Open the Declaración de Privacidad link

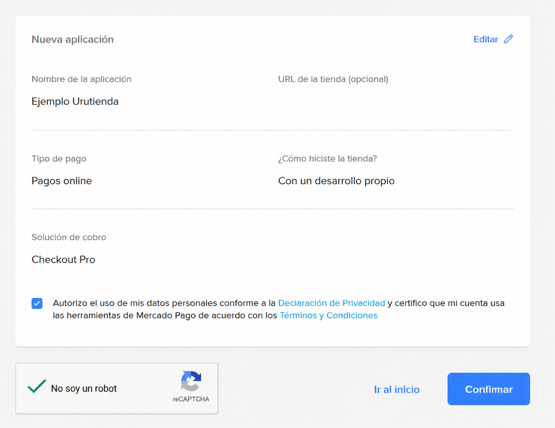point(332,303)
